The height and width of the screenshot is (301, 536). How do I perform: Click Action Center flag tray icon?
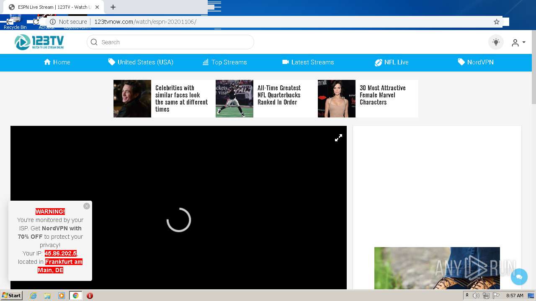pos(496,296)
